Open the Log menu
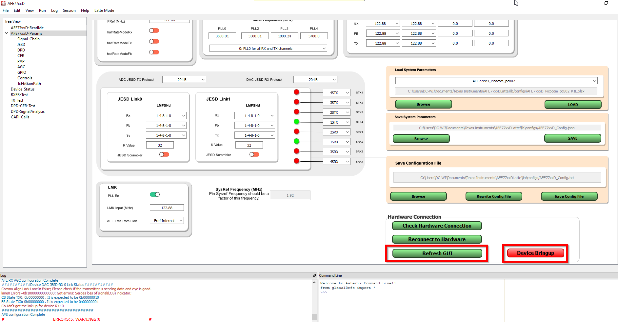The width and height of the screenshot is (618, 322). [x=54, y=10]
